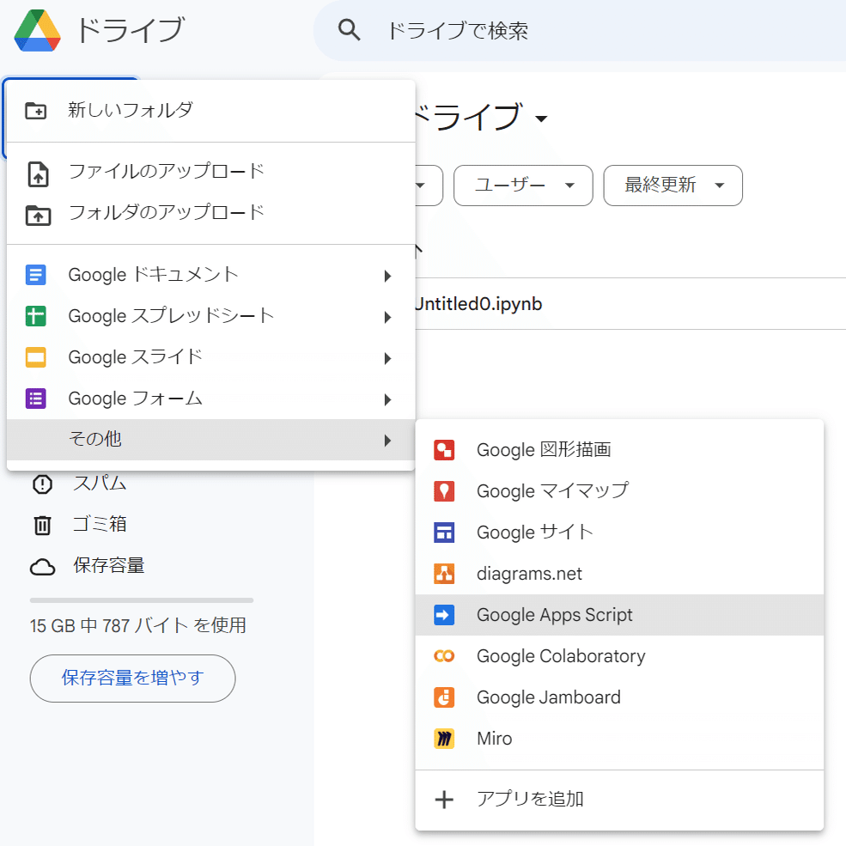Screen dimensions: 846x846
Task: Click the file upload icon
Action: (x=38, y=174)
